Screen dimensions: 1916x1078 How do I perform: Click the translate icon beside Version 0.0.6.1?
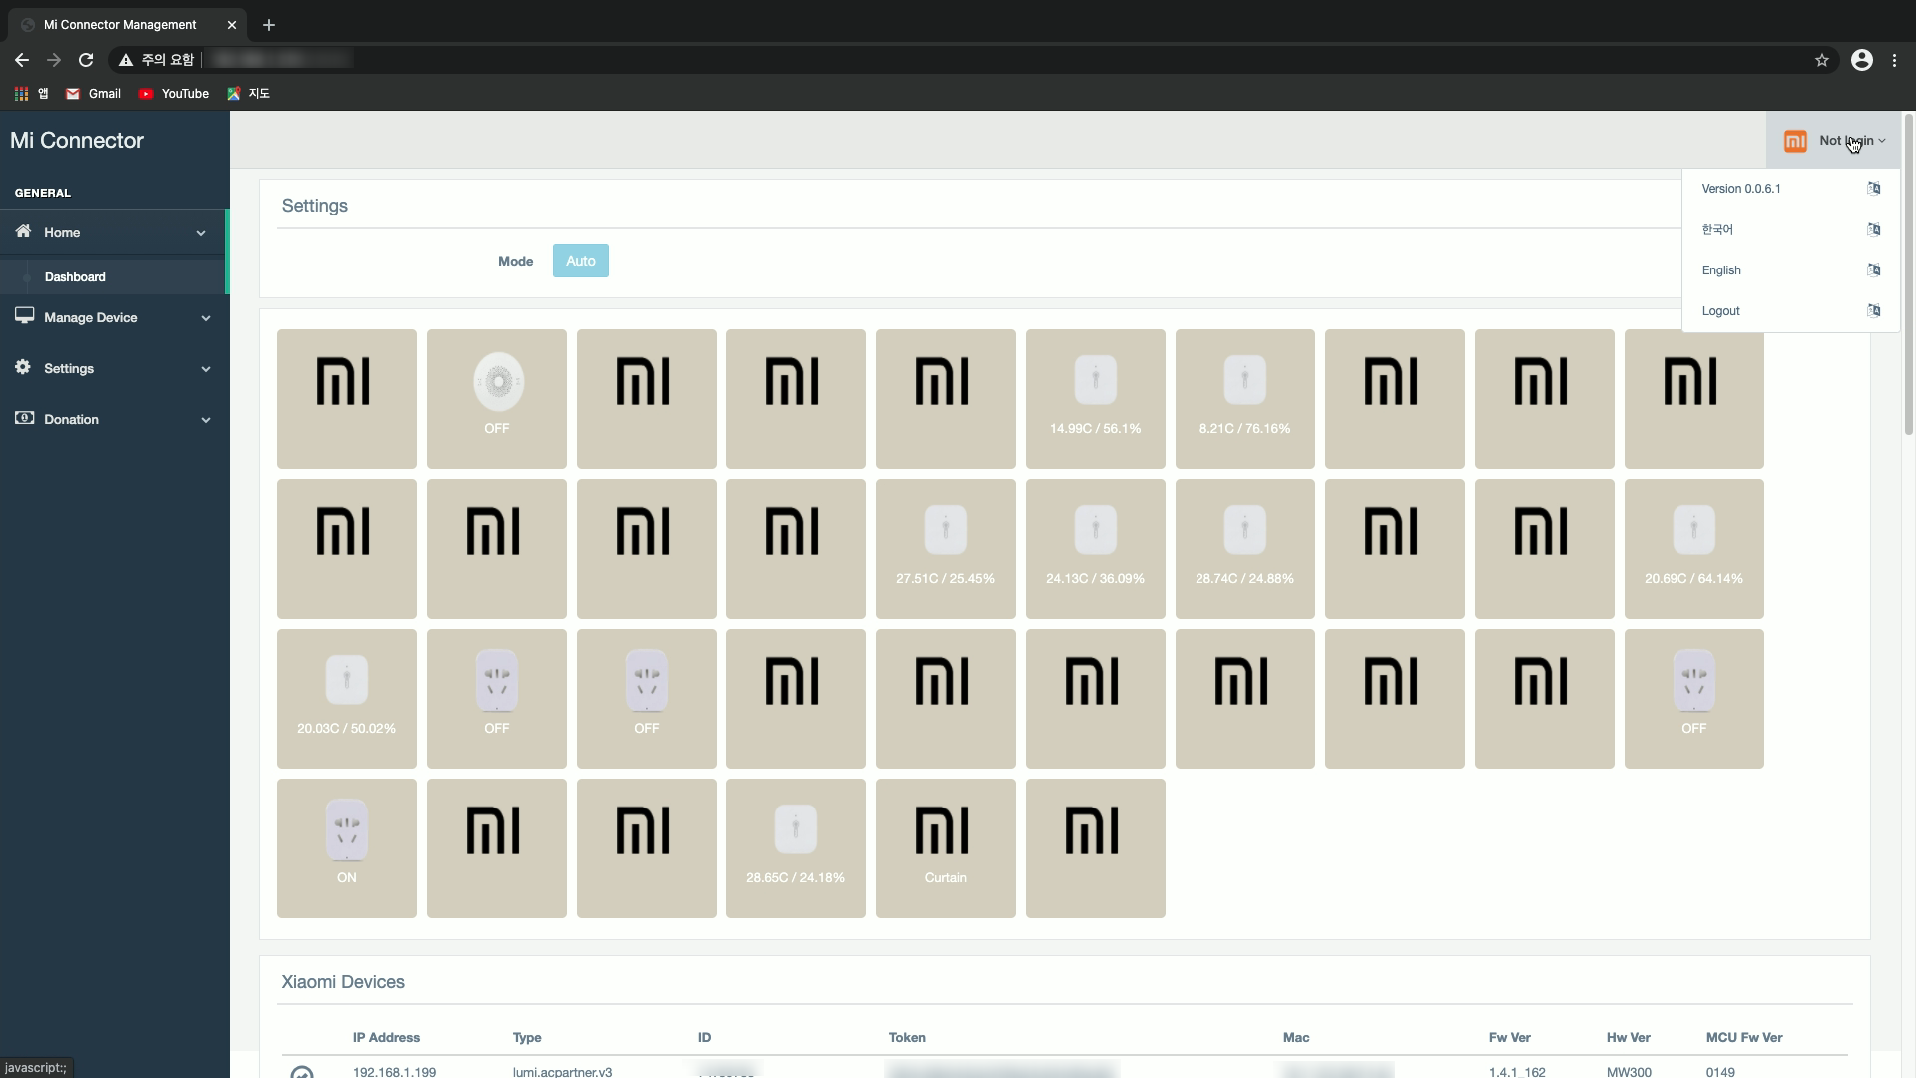click(1873, 189)
